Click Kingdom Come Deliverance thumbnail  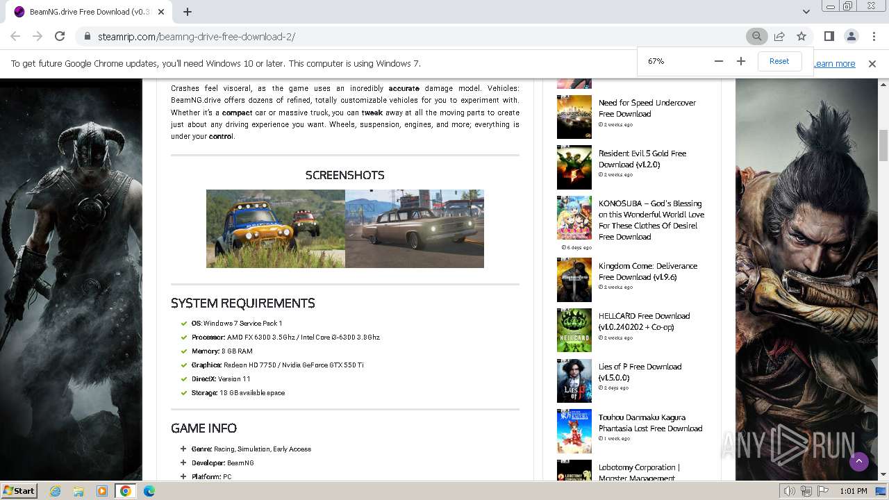coord(574,280)
